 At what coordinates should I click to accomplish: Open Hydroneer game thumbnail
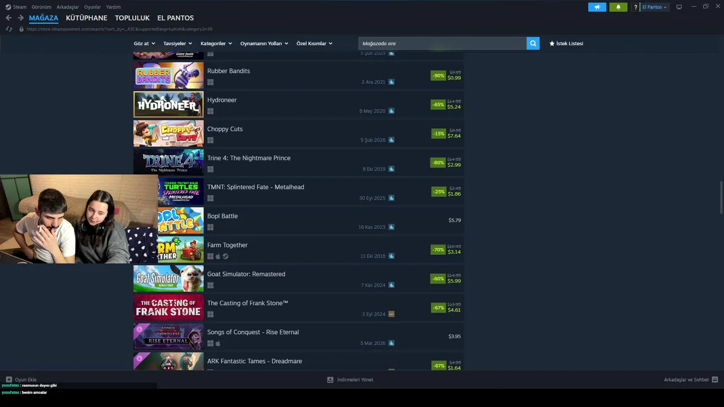[169, 105]
